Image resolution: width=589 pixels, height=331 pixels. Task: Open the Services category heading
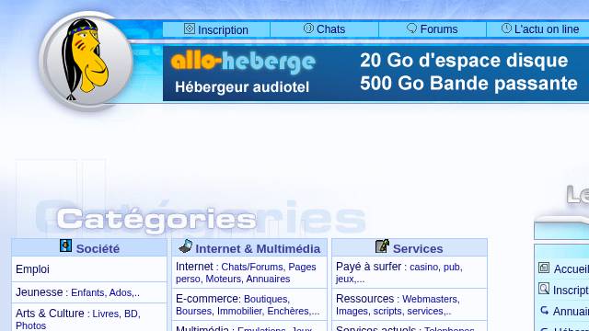(x=418, y=248)
